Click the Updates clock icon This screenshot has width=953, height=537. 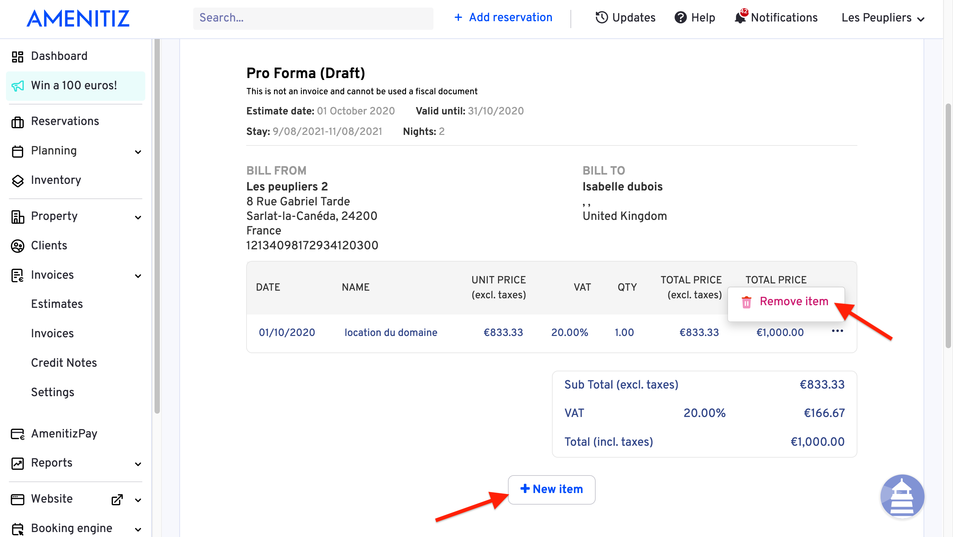pyautogui.click(x=602, y=18)
